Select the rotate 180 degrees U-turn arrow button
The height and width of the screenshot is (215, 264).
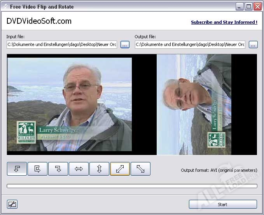click(37, 169)
